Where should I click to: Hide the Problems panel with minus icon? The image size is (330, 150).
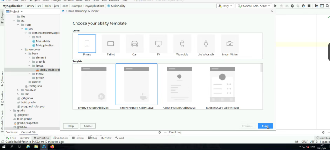click(x=165, y=132)
